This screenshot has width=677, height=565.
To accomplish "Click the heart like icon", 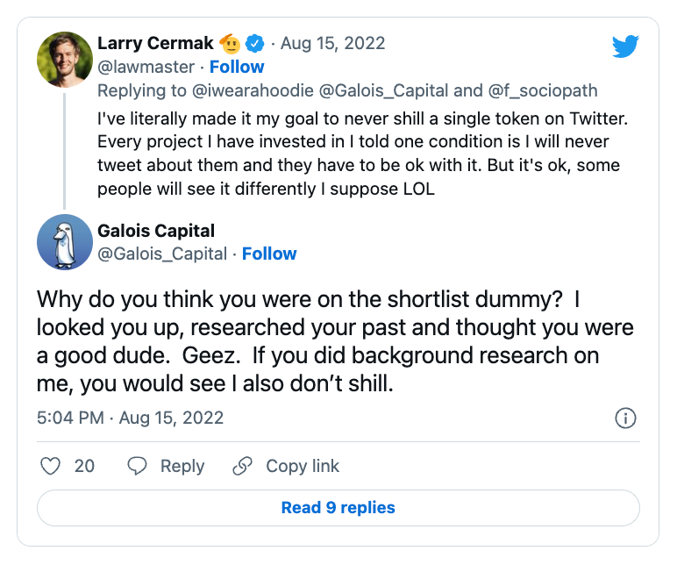I will point(51,466).
